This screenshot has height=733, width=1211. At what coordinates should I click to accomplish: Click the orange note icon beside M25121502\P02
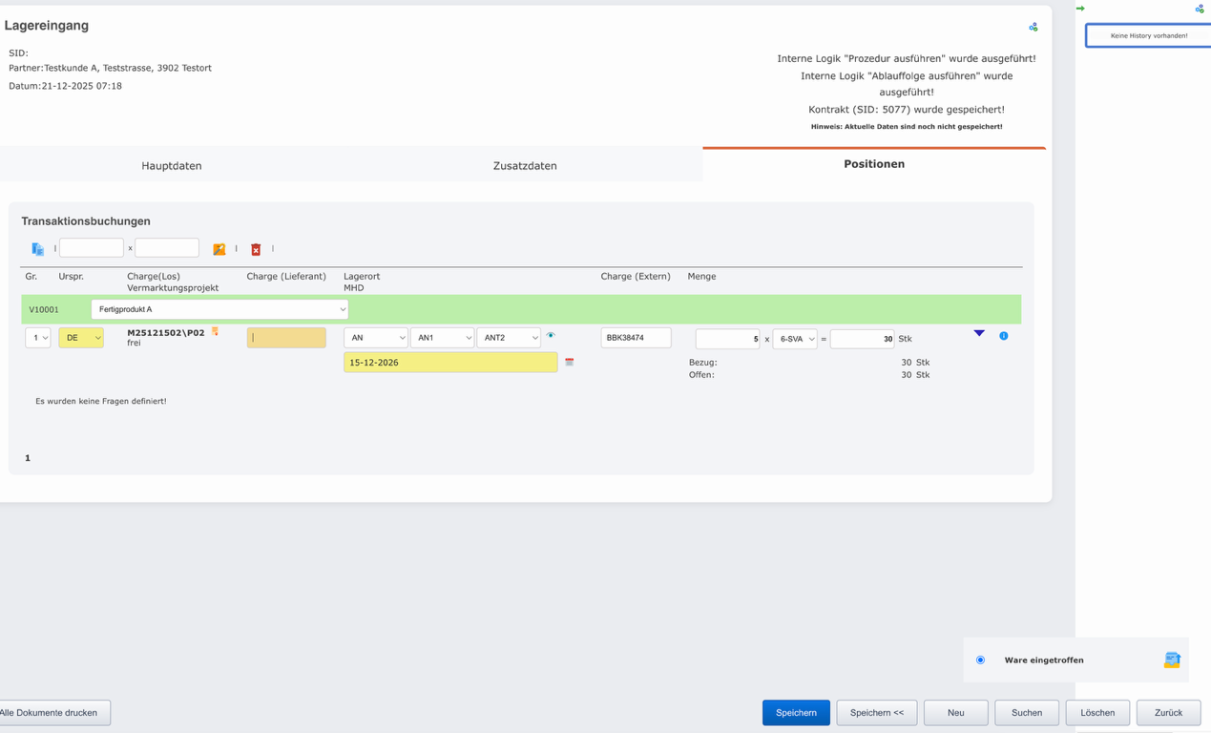click(216, 332)
